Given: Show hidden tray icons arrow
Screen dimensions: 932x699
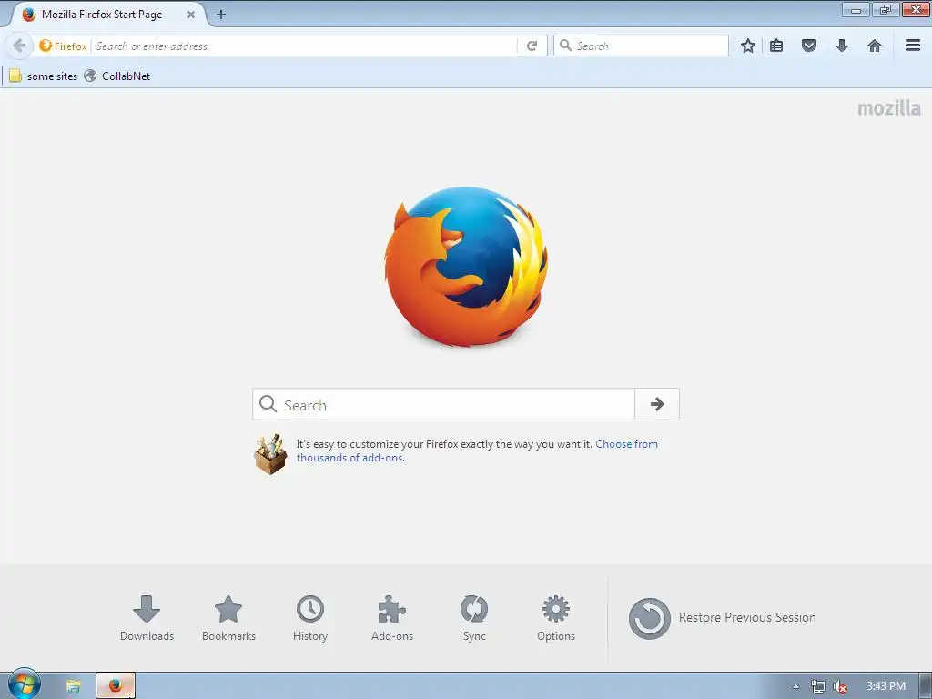Looking at the screenshot, I should [x=795, y=686].
